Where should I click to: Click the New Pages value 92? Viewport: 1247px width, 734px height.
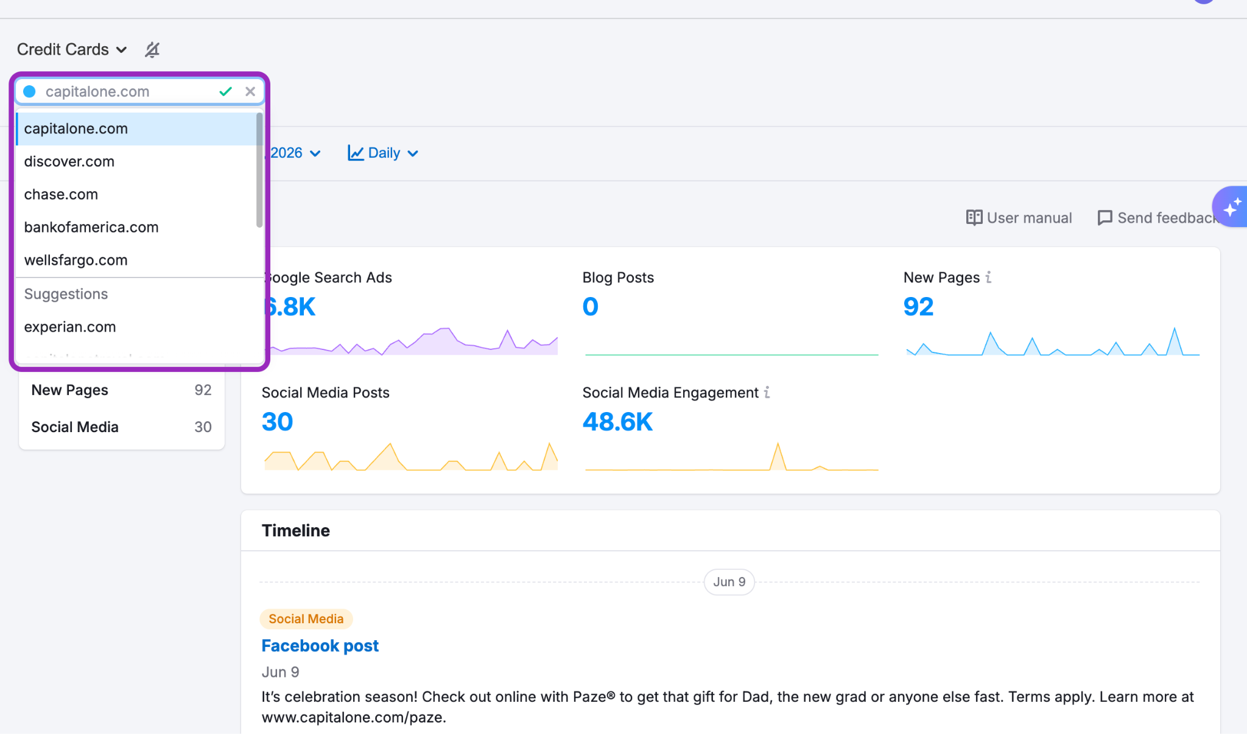coord(918,307)
